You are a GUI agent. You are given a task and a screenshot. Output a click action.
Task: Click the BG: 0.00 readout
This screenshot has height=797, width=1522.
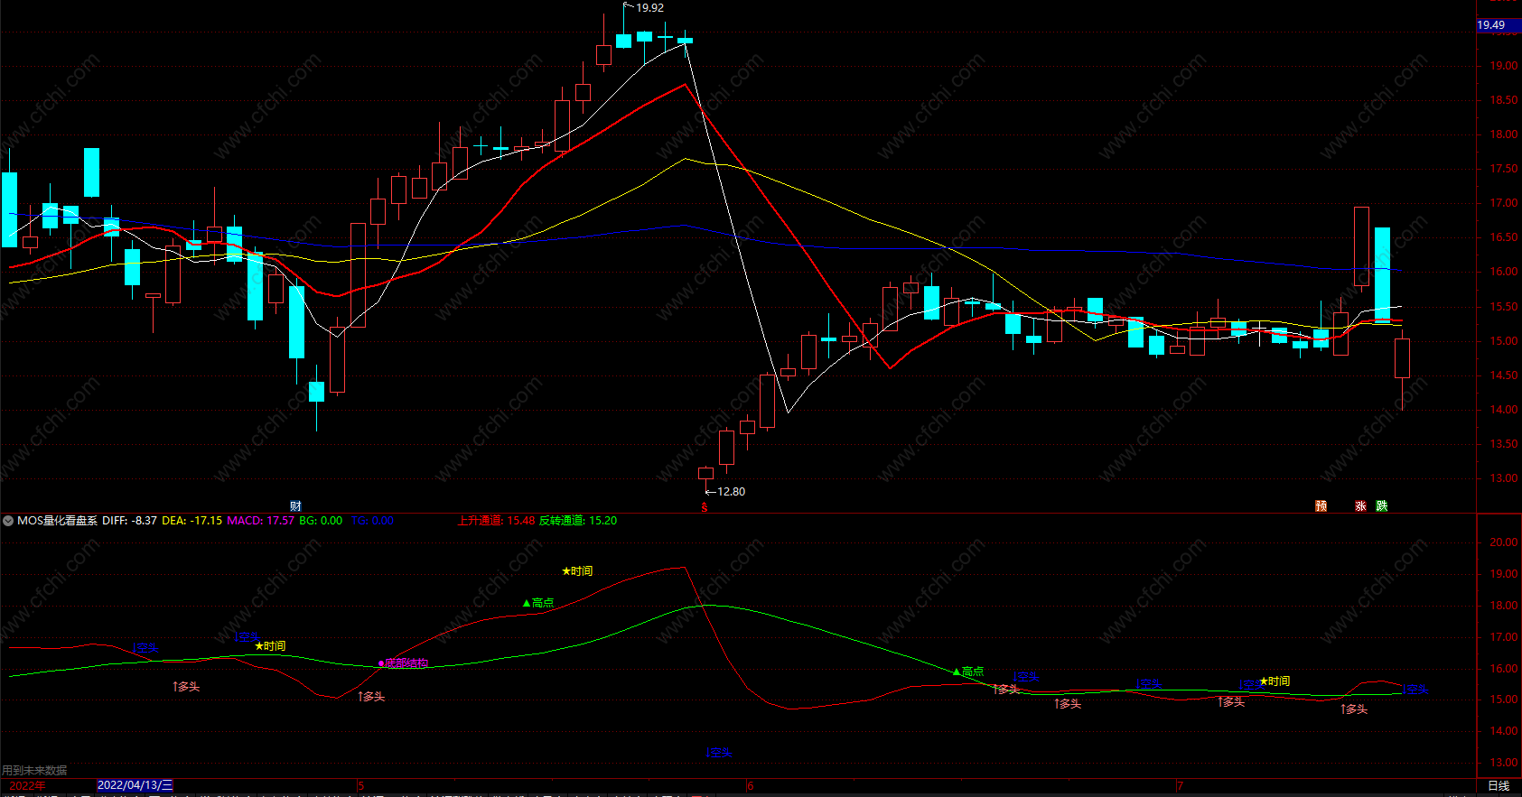pos(321,521)
